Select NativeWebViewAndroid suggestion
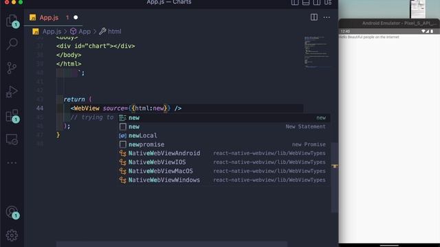 tap(223, 153)
